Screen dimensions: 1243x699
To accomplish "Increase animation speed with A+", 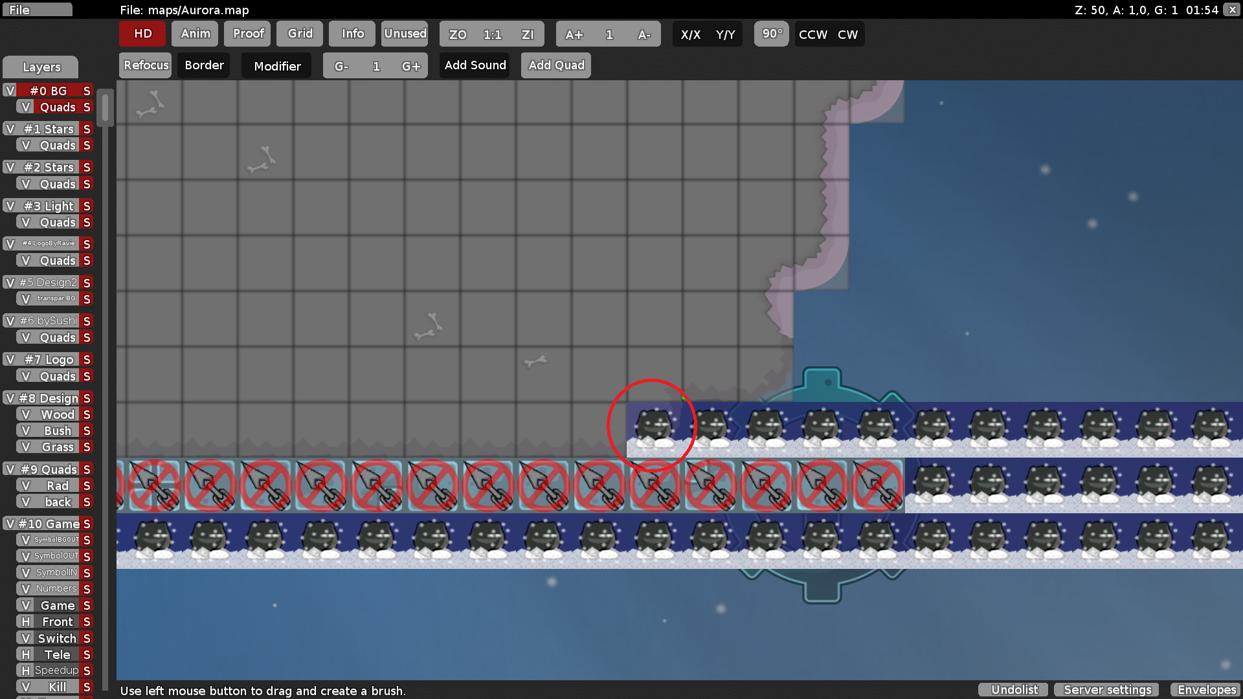I will point(574,34).
